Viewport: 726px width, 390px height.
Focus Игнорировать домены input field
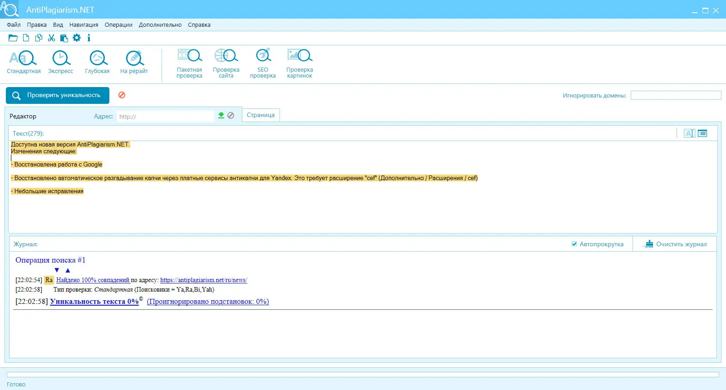tap(676, 95)
